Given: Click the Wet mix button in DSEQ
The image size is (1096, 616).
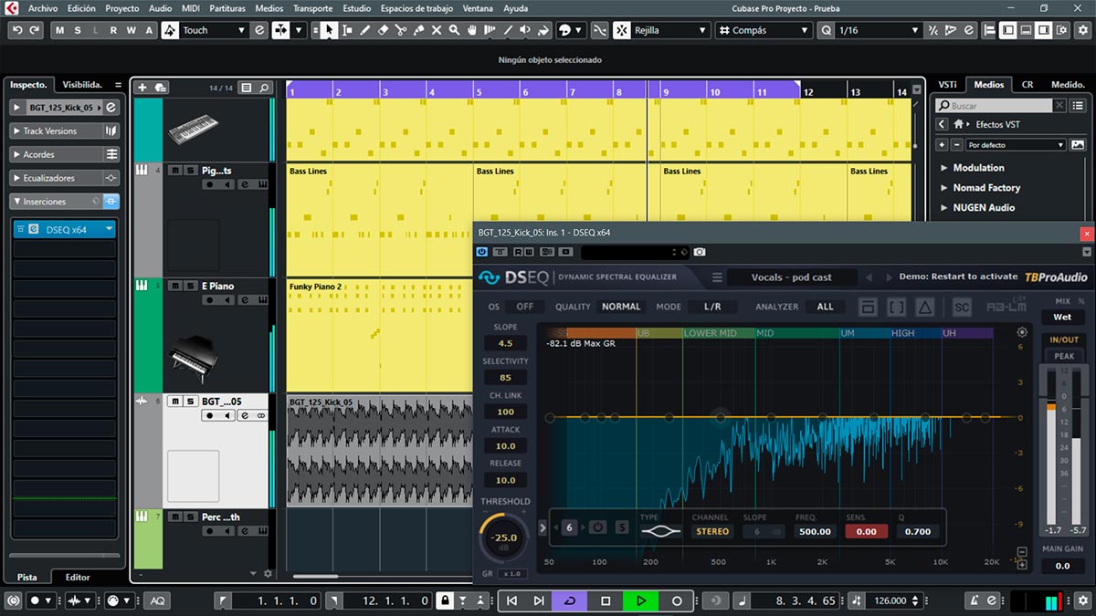Looking at the screenshot, I should pos(1062,318).
